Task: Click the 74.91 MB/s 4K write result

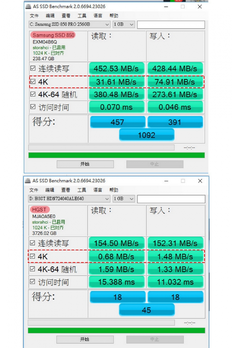Action: [175, 82]
